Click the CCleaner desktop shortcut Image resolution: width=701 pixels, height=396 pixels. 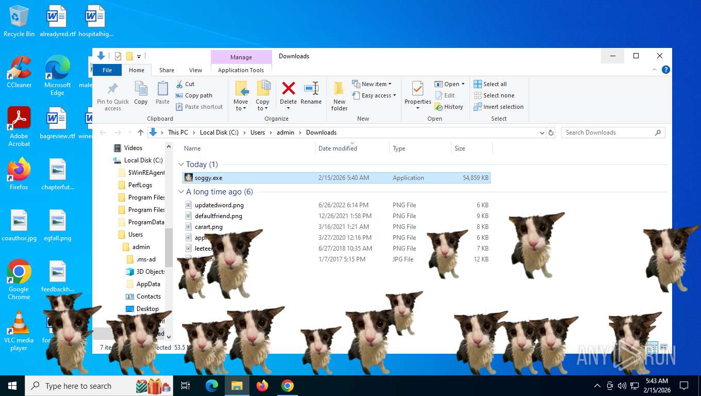19,72
